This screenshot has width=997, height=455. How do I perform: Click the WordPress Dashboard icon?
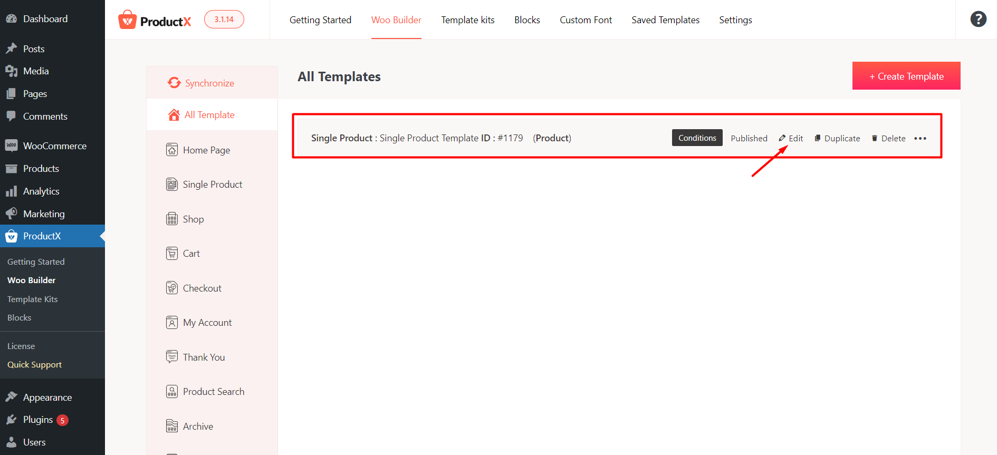pos(12,18)
